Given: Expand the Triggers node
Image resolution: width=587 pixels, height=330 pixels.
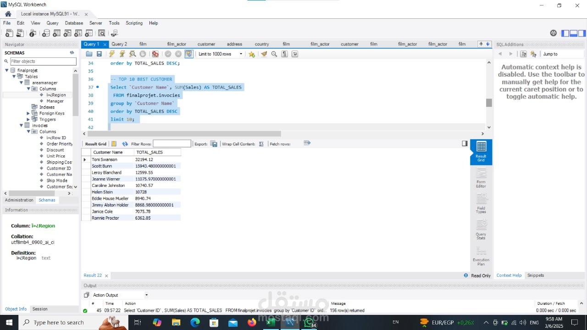Looking at the screenshot, I should tap(28, 120).
